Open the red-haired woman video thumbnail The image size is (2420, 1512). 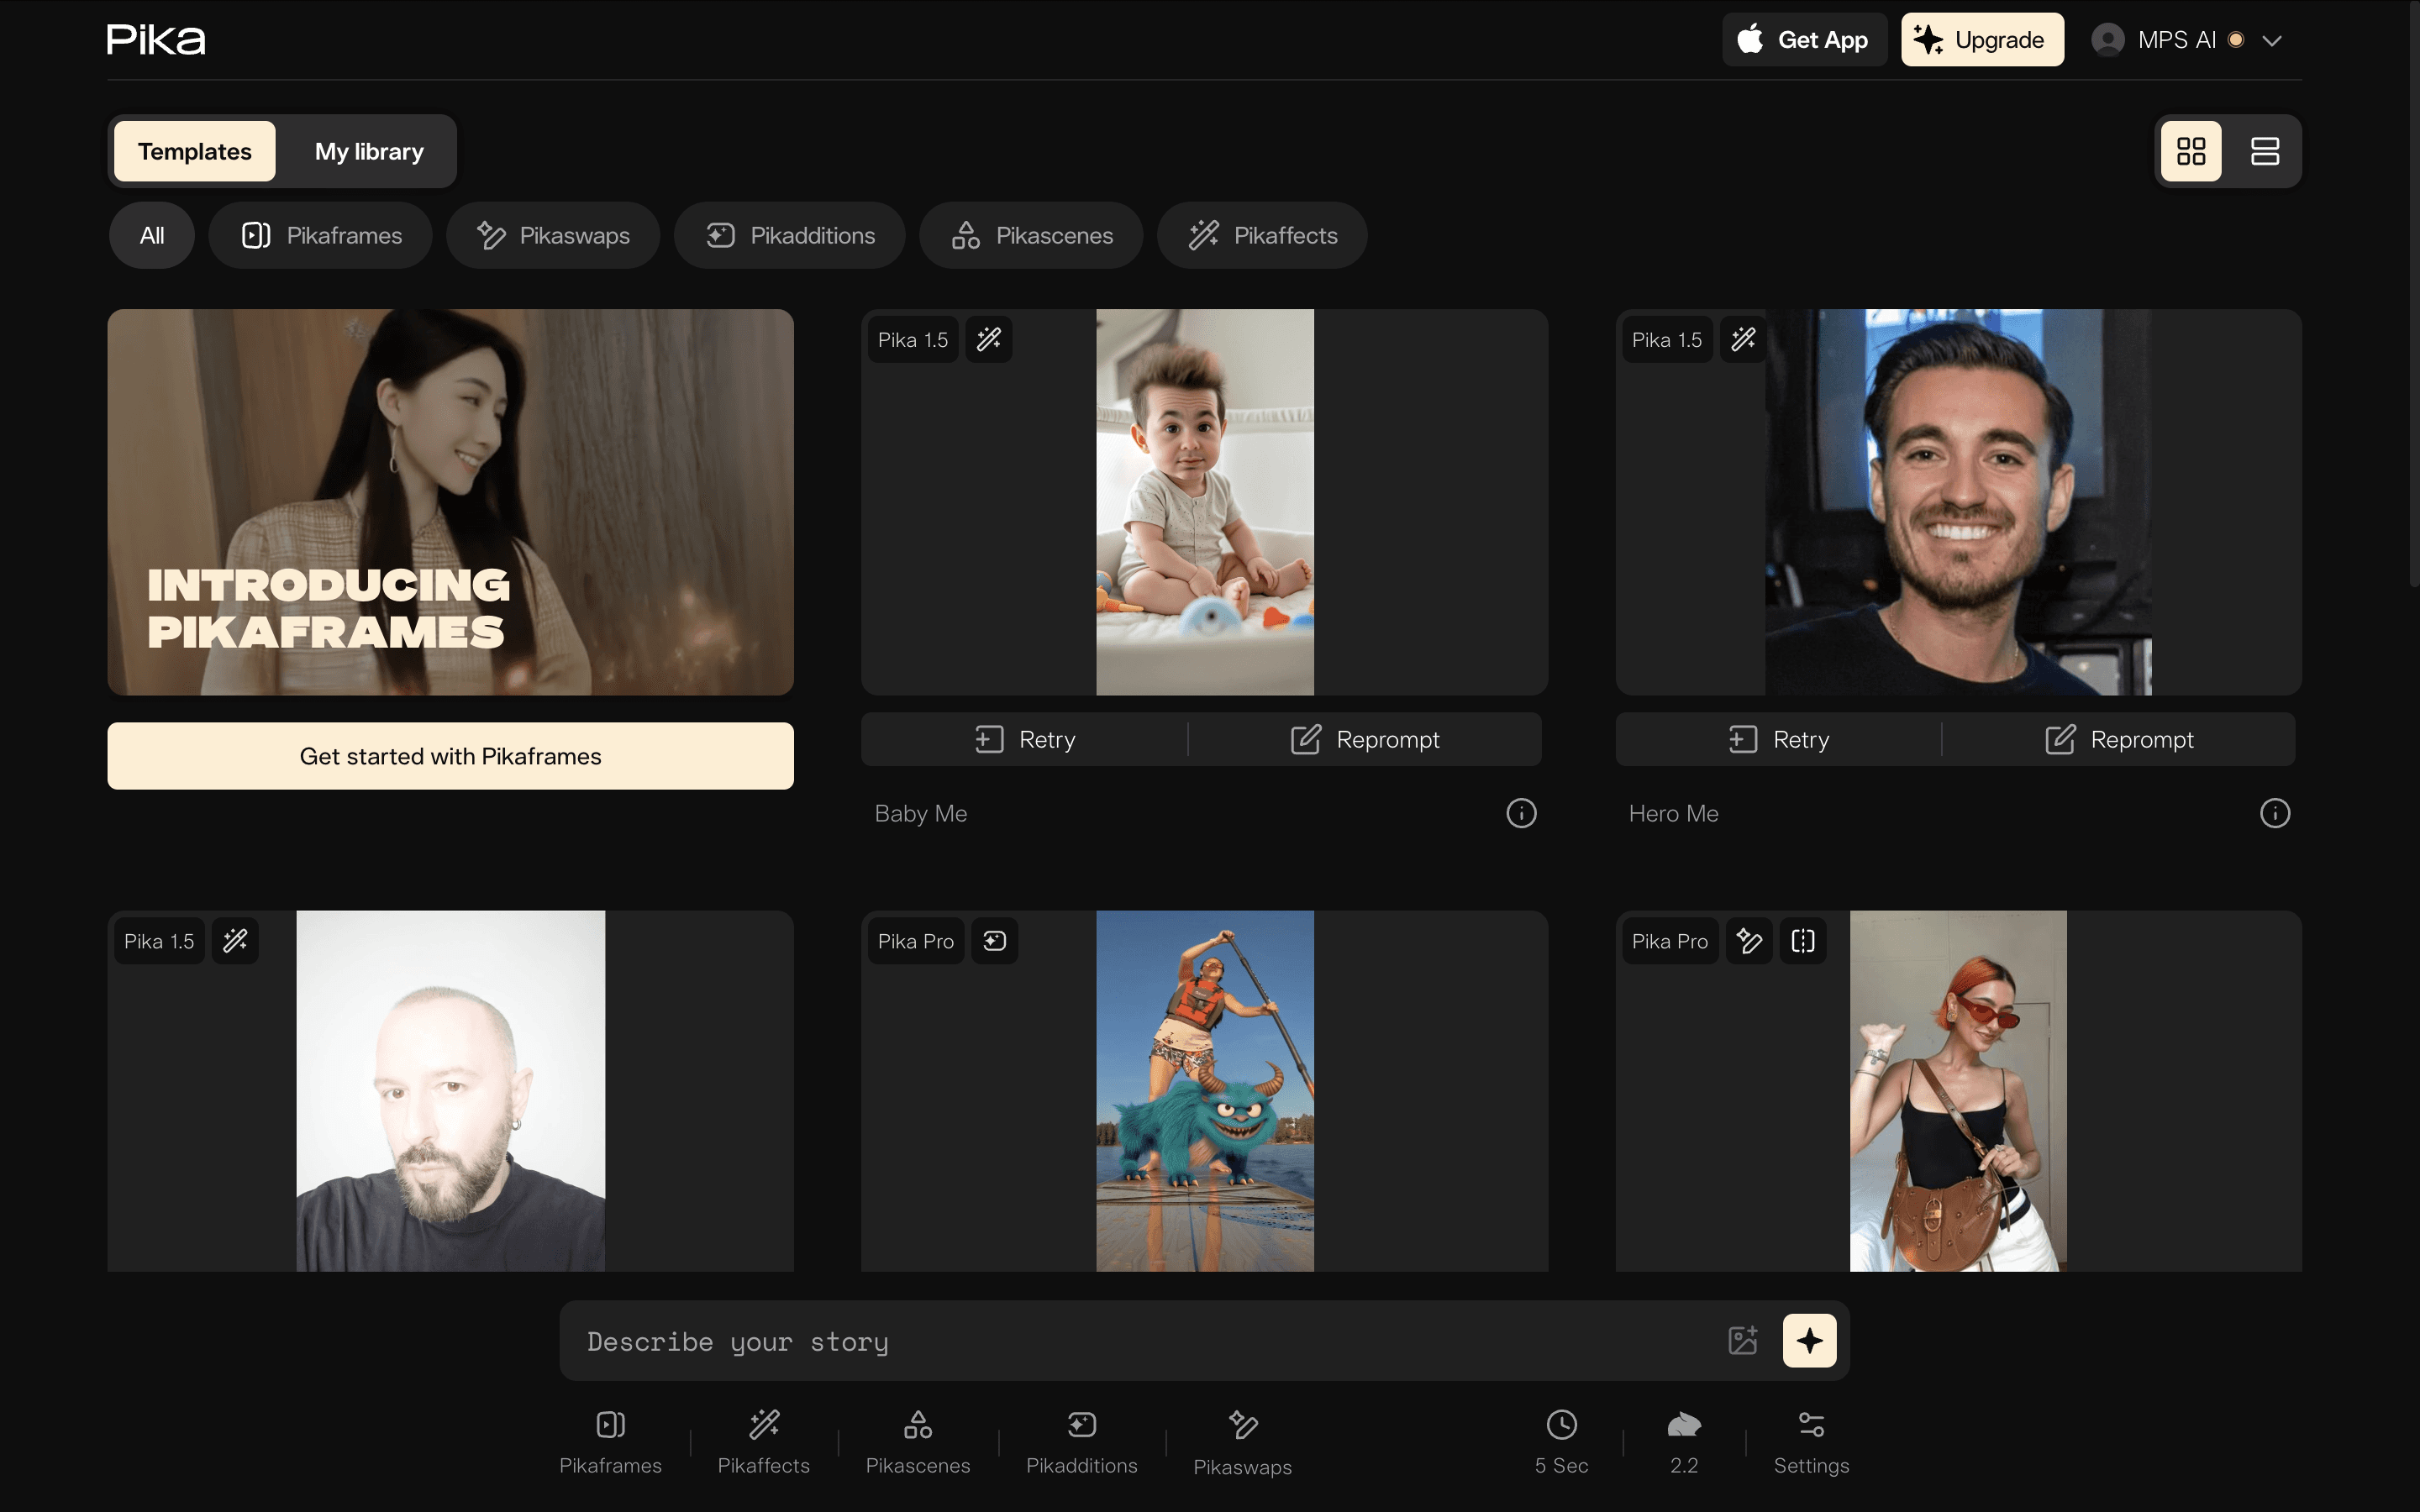tap(1958, 1091)
